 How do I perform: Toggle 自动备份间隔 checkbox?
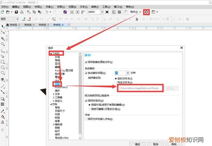[x=86, y=73]
